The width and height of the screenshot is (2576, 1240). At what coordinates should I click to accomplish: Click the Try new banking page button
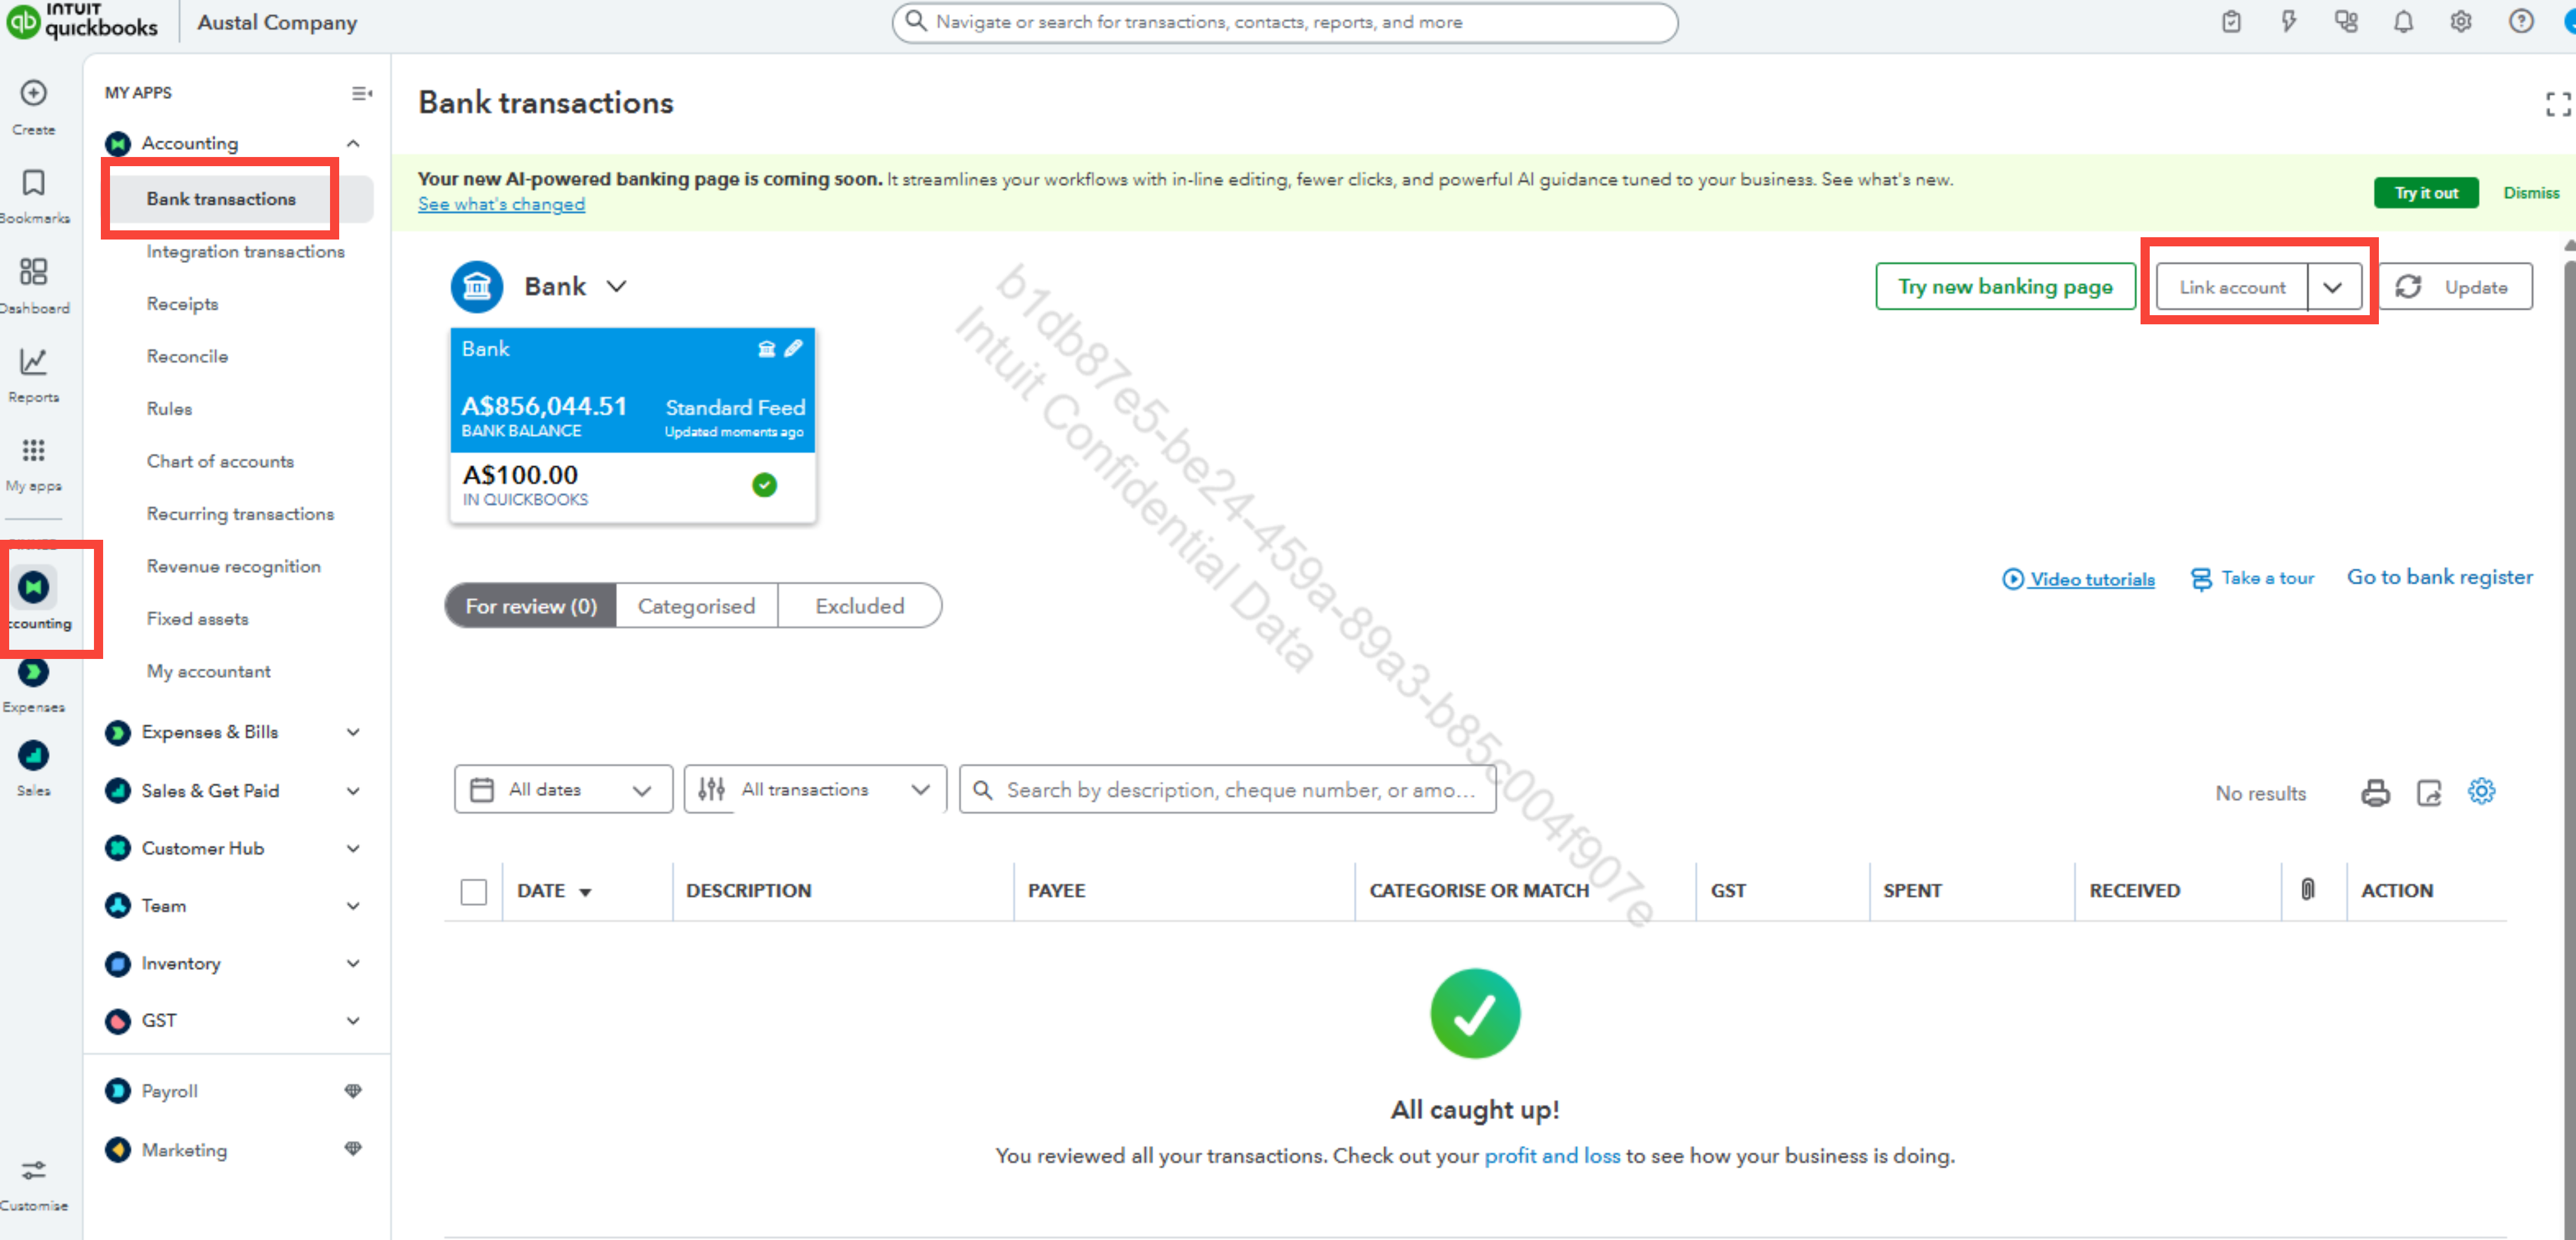(x=2004, y=287)
